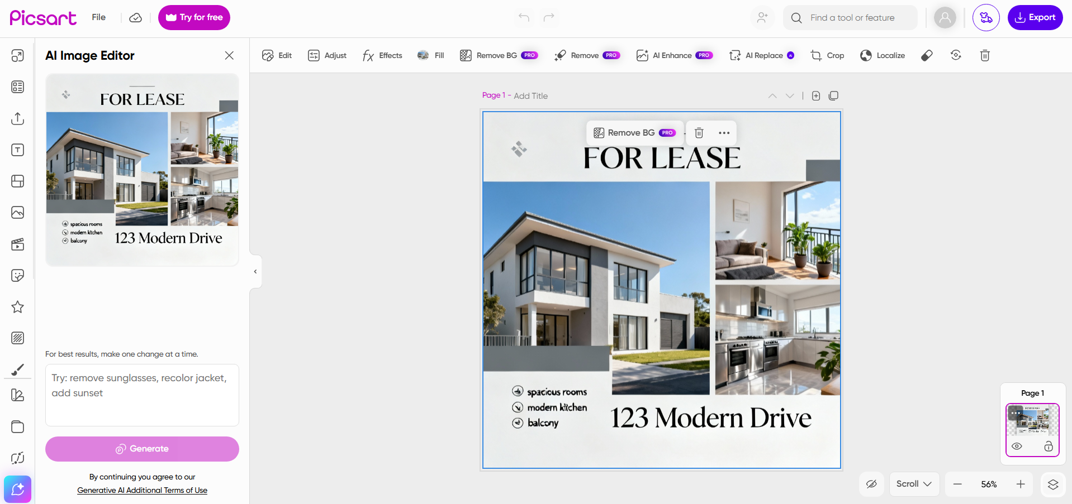Image resolution: width=1072 pixels, height=504 pixels.
Task: Select the AI Enhance tool
Action: (675, 55)
